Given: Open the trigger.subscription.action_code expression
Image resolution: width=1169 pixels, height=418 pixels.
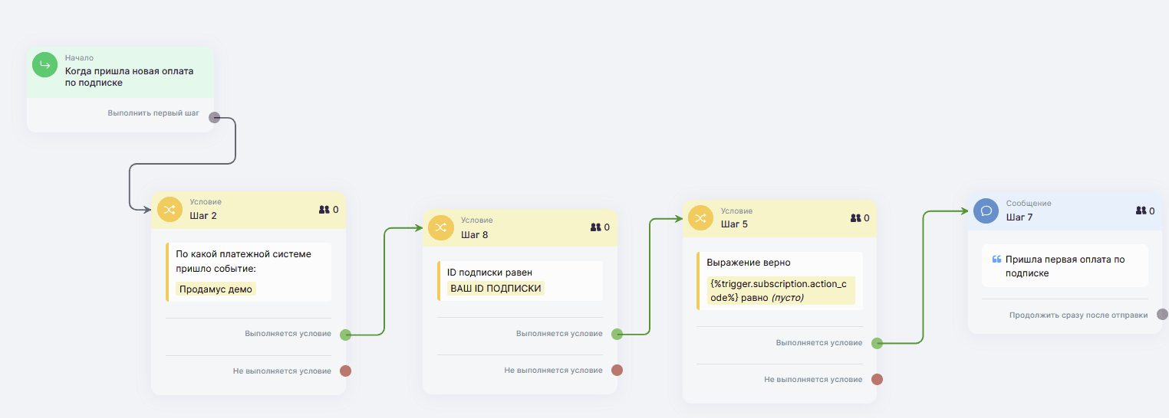Looking at the screenshot, I should click(x=779, y=290).
